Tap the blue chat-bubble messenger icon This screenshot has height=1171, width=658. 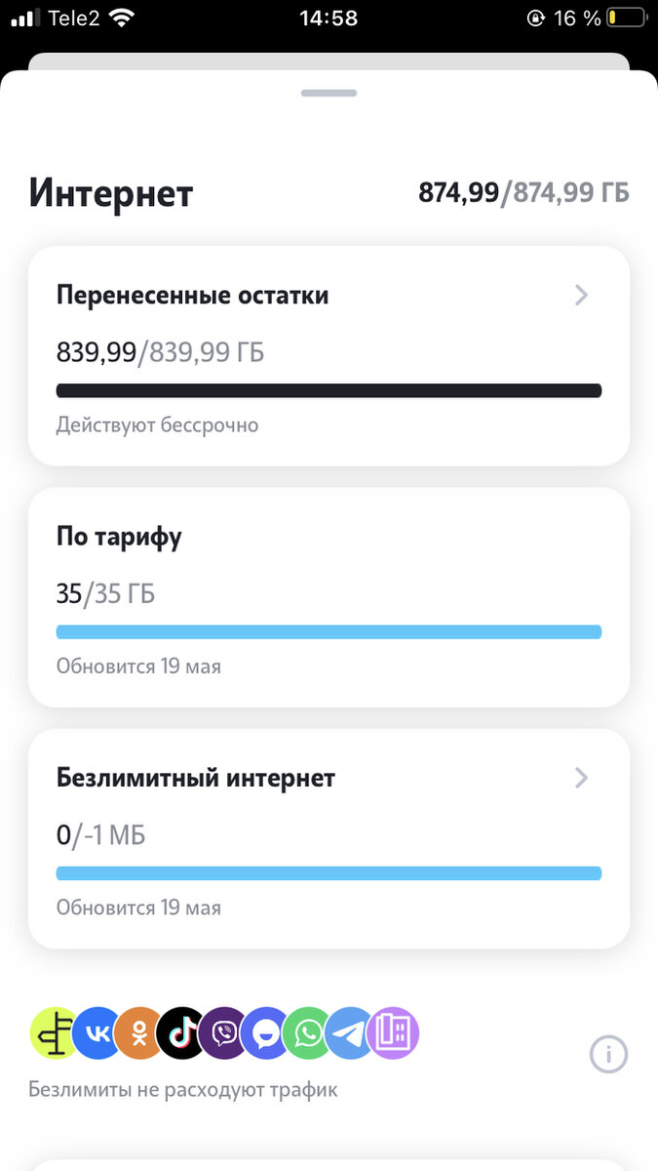tap(266, 1033)
